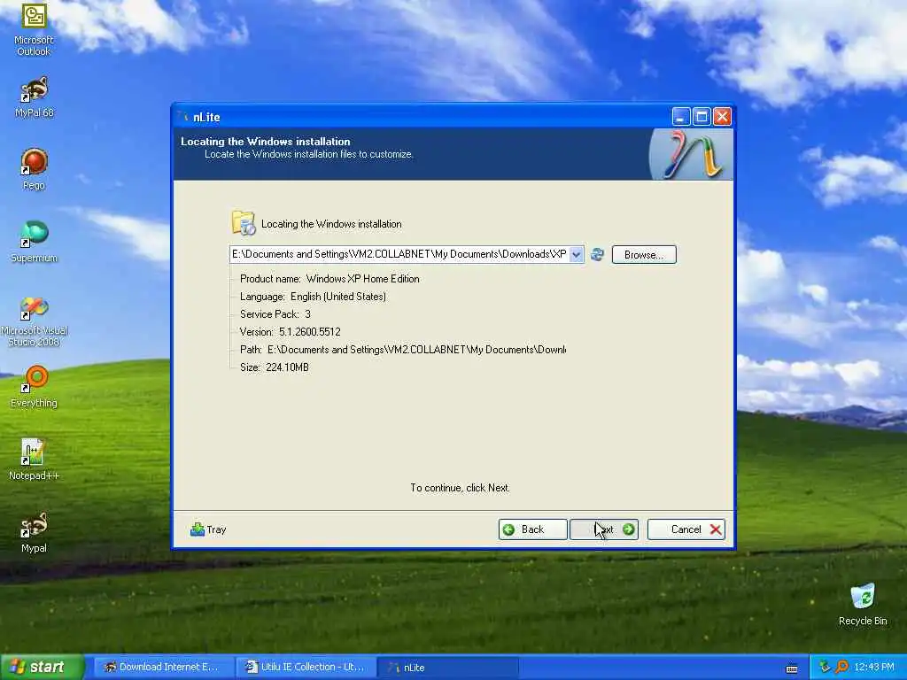Open the Start menu
Image resolution: width=907 pixels, height=680 pixels.
coord(42,667)
